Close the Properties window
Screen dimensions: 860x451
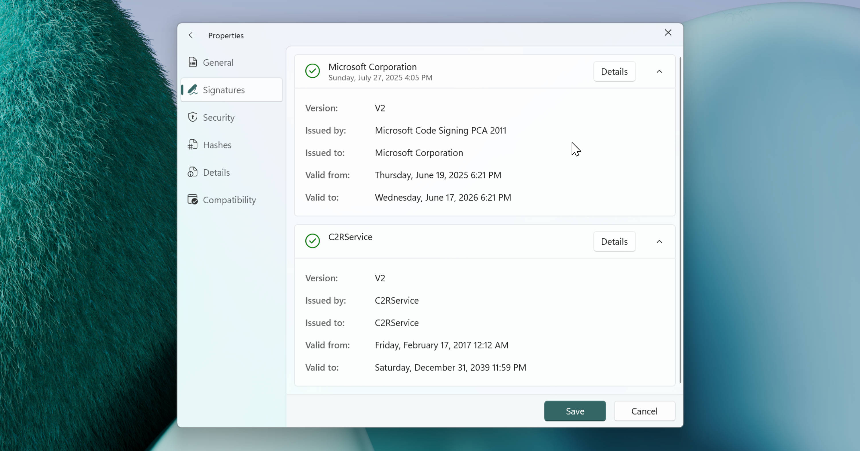pos(668,33)
